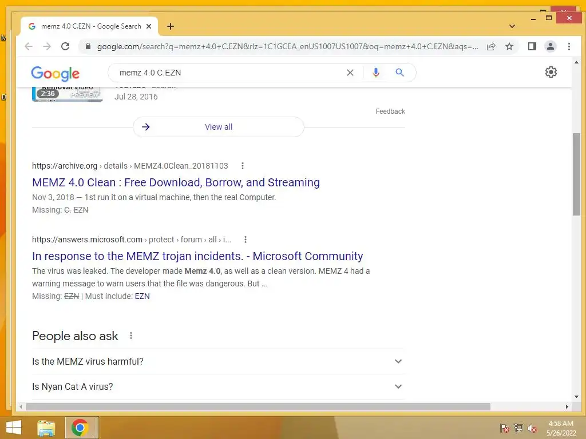The image size is (586, 439).
Task: Open network status tray icon
Action: click(x=518, y=428)
